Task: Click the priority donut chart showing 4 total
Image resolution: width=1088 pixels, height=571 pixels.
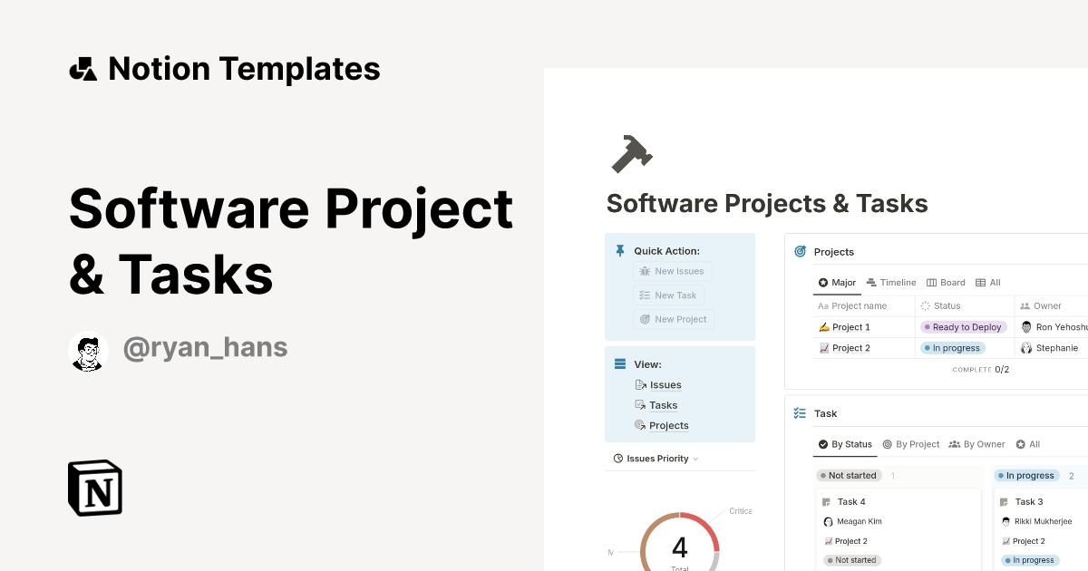Action: click(679, 547)
